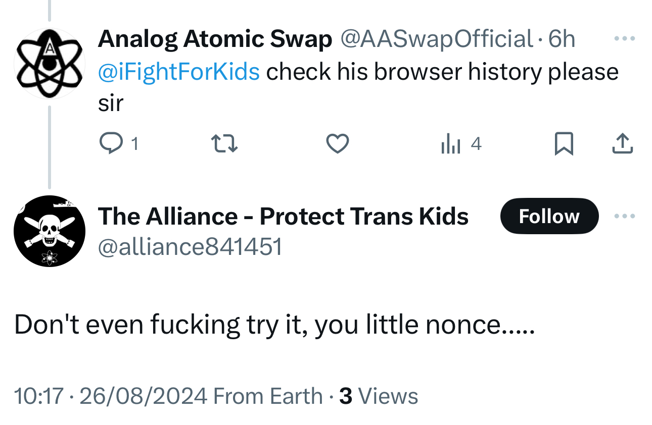Click the 6h timestamp on first tweet
Viewport: 652px width, 425px height.
point(562,39)
